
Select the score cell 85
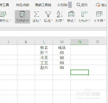pyautogui.click(x=62, y=53)
